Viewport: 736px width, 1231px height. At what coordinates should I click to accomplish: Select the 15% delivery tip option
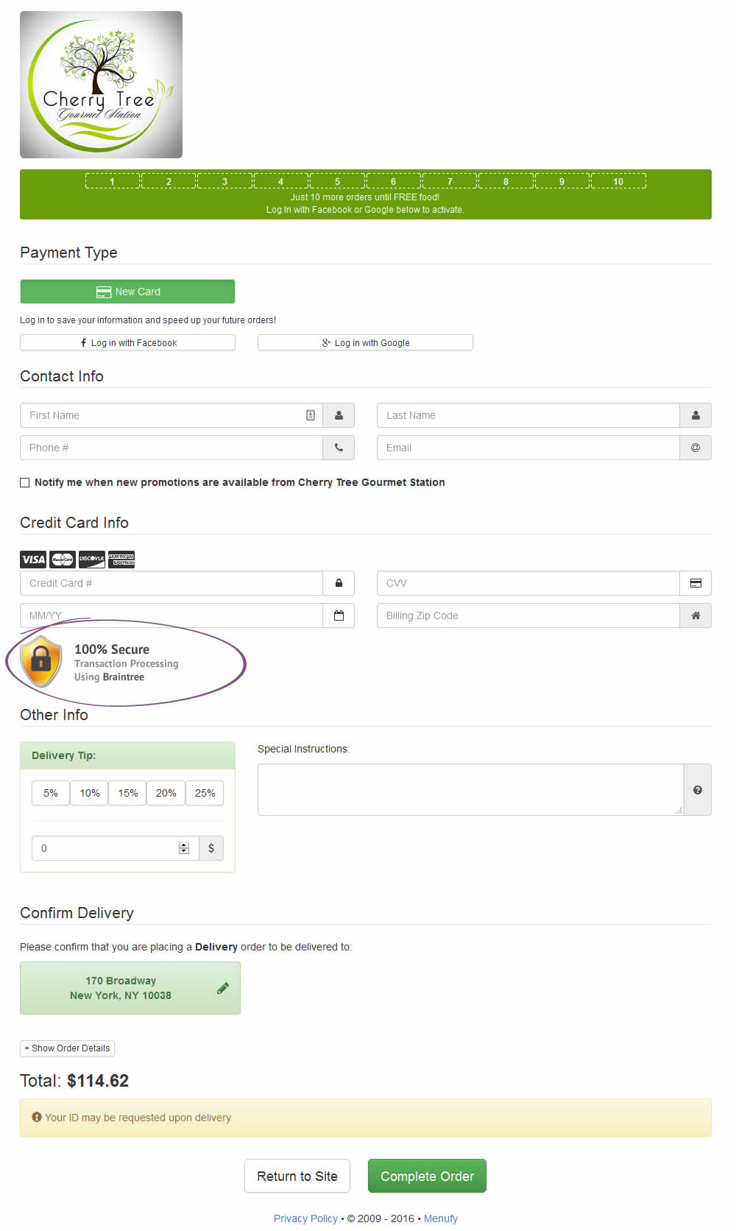point(127,793)
